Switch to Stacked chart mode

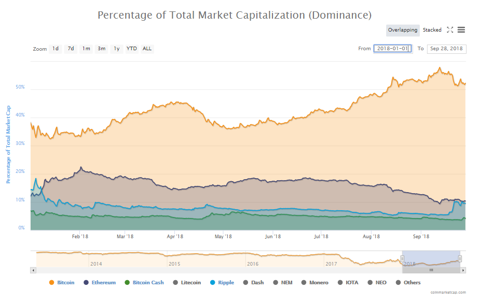click(x=432, y=30)
